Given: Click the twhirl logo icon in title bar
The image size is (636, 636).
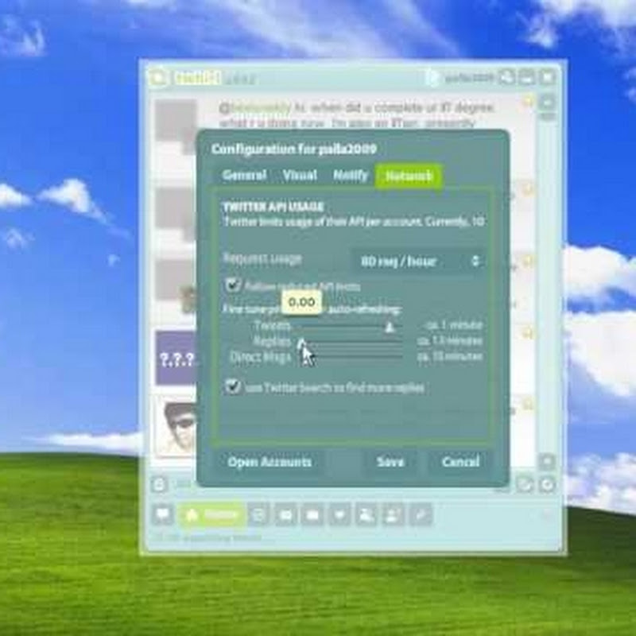Looking at the screenshot, I should 158,77.
